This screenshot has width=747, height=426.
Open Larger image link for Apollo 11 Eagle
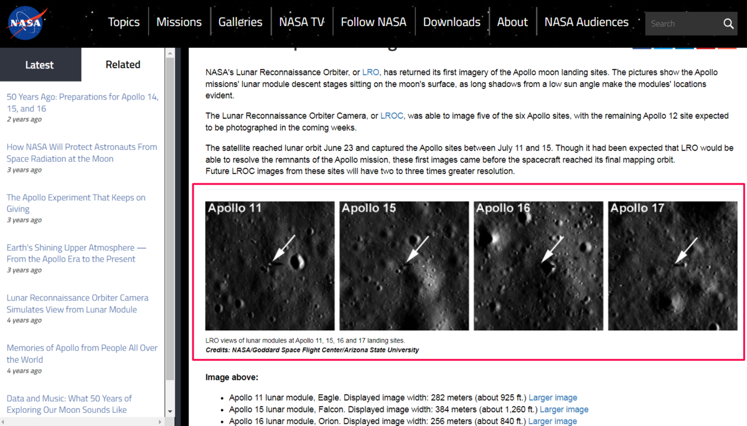click(553, 397)
